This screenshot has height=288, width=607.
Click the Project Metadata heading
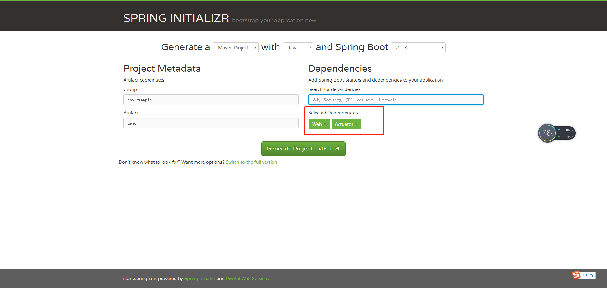(x=162, y=69)
